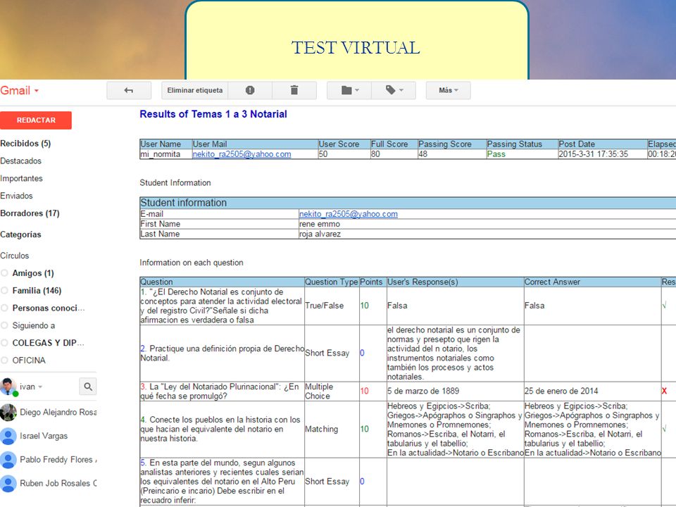Open chat with Diego Alejandro Rosa
The width and height of the screenshot is (676, 507).
tap(58, 412)
